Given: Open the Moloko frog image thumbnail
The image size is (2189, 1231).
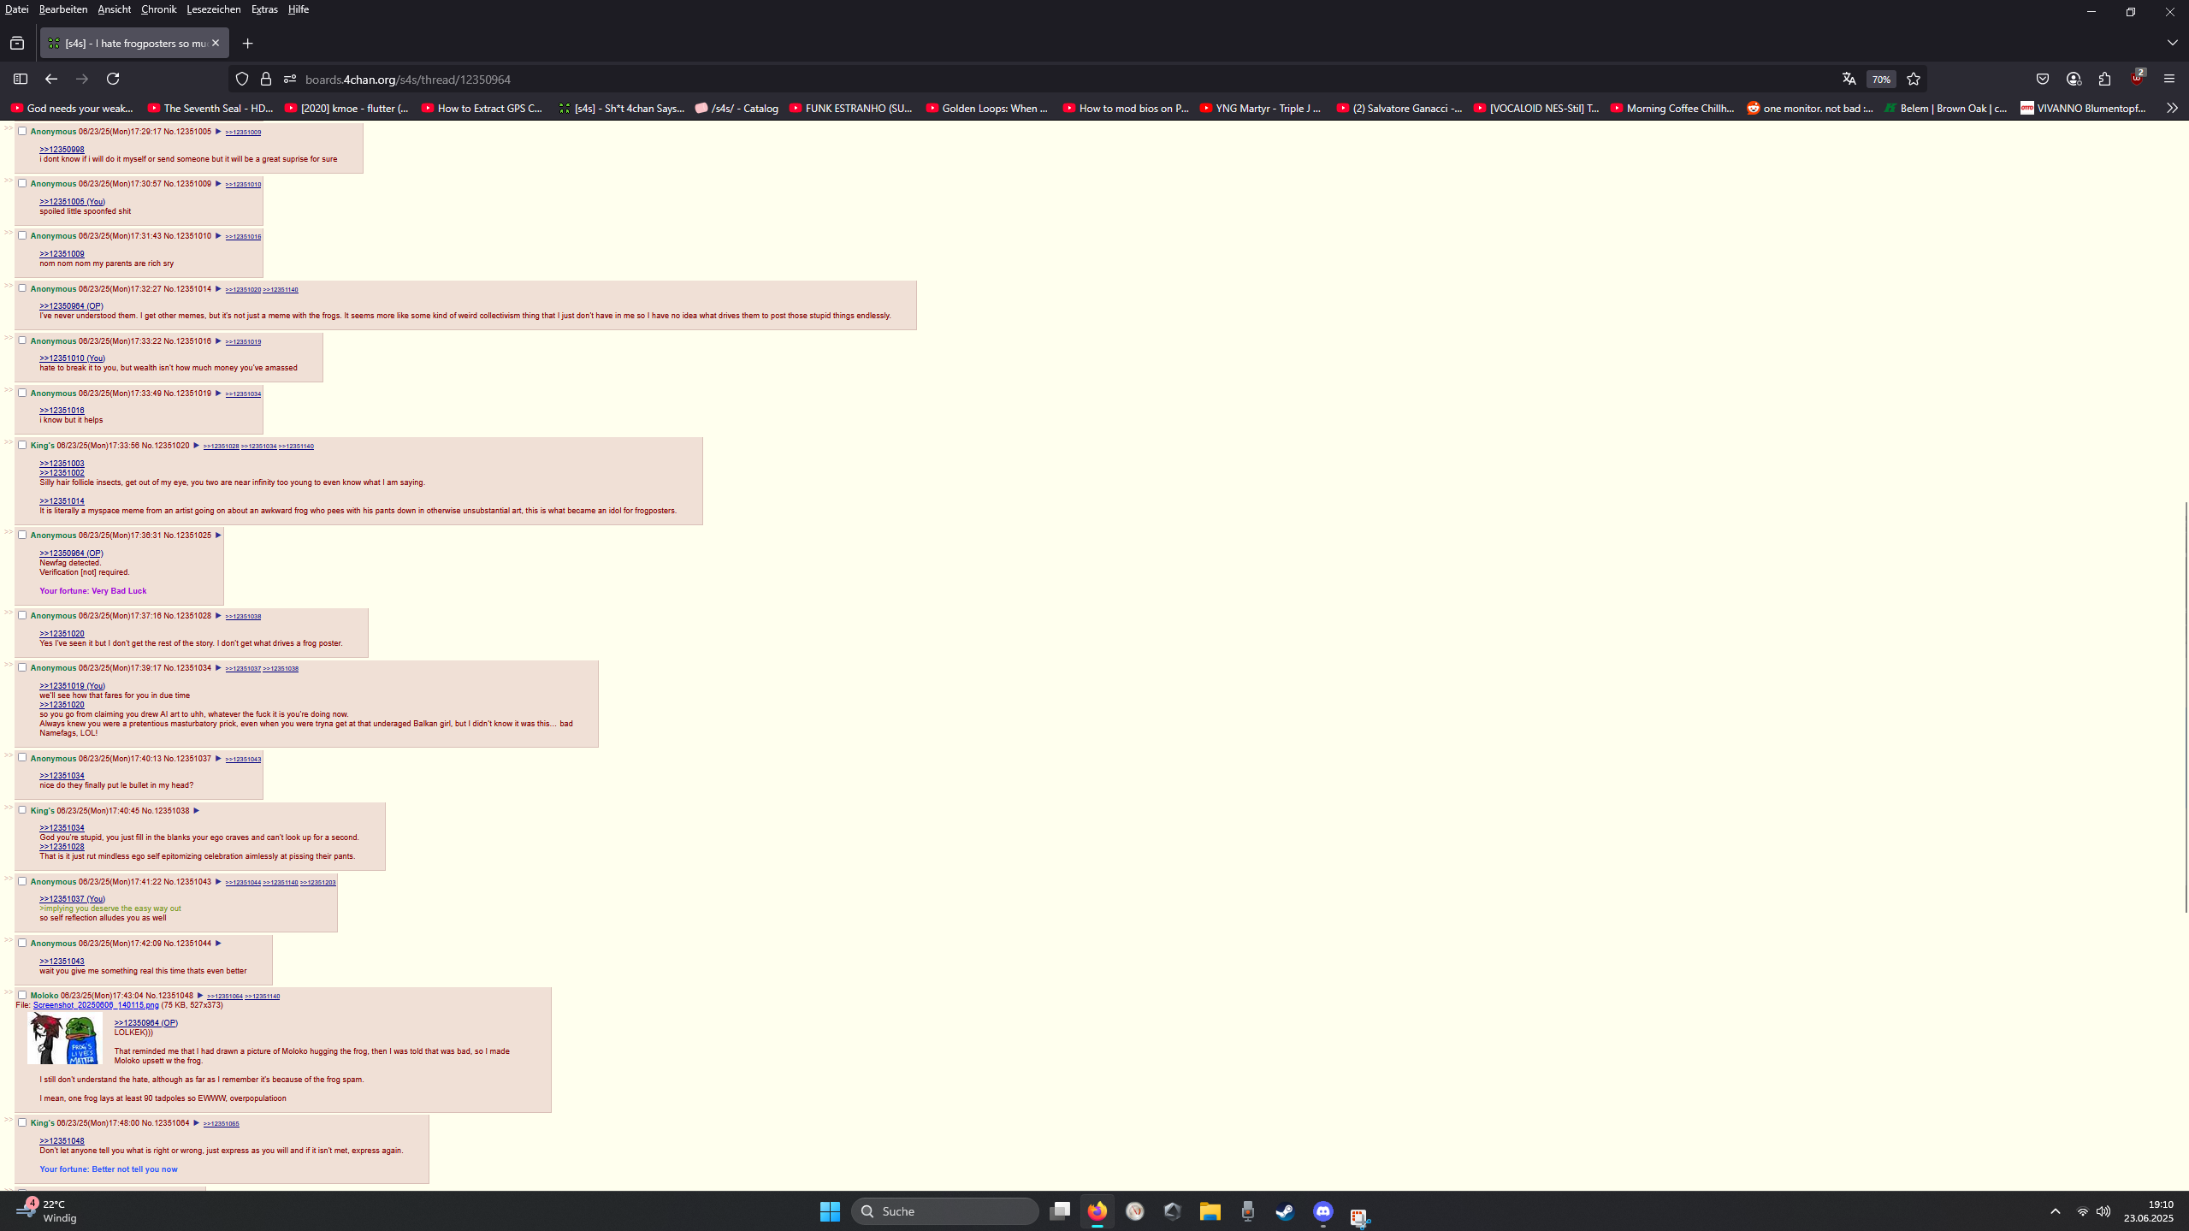Looking at the screenshot, I should (65, 1039).
